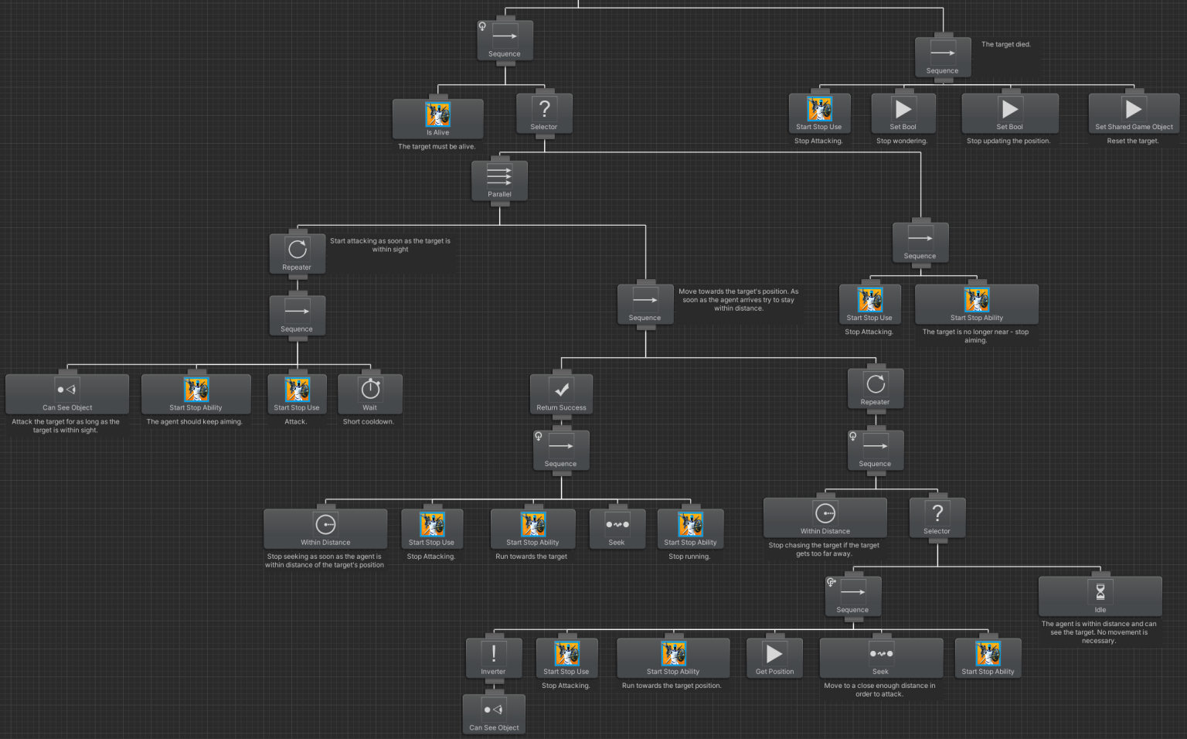1187x739 pixels.
Task: Select the Can See Object node at bottom
Action: point(493,710)
